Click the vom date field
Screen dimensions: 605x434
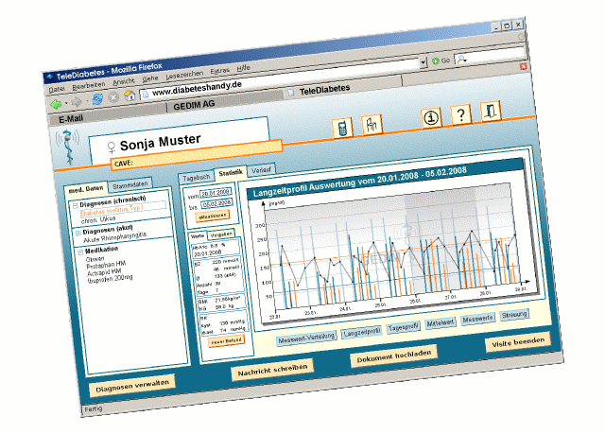coord(216,193)
